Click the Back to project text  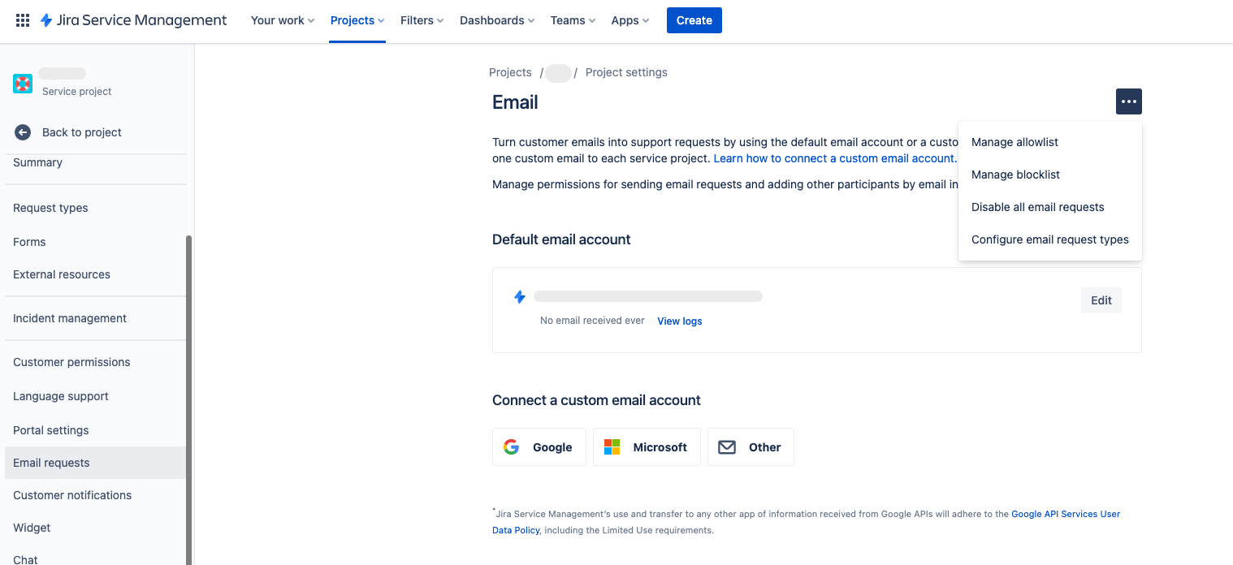pyautogui.click(x=82, y=132)
